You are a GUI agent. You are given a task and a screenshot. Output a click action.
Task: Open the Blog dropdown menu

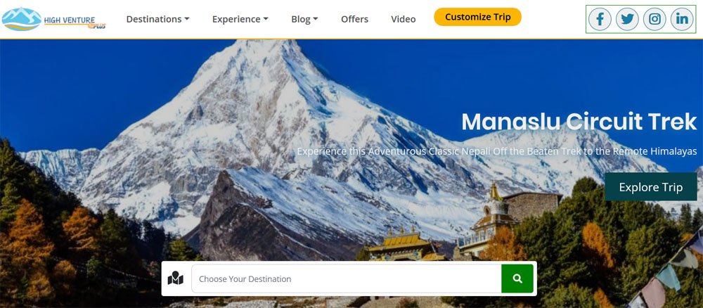click(x=304, y=19)
